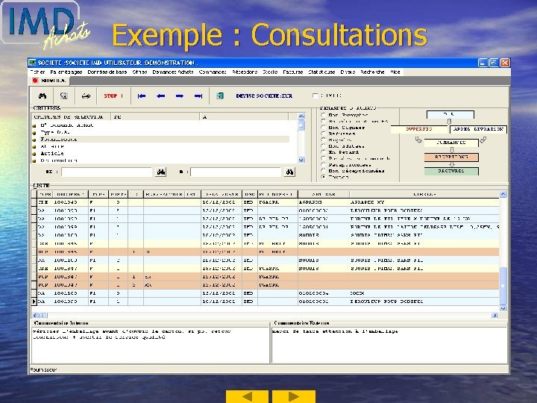Click bullet icon beside Article criterion
Viewport: 537px width, 403px height.
[x=34, y=154]
